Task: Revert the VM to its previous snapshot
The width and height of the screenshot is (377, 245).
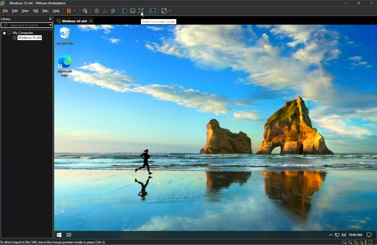Action: coord(105,11)
